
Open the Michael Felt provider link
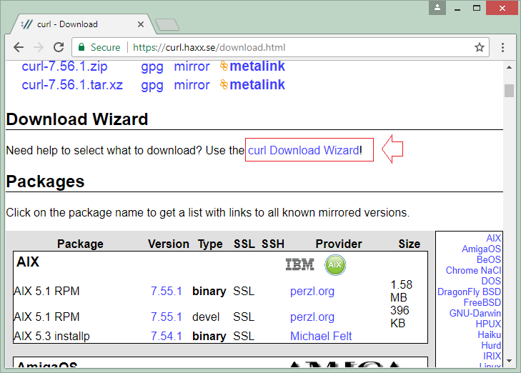(321, 336)
